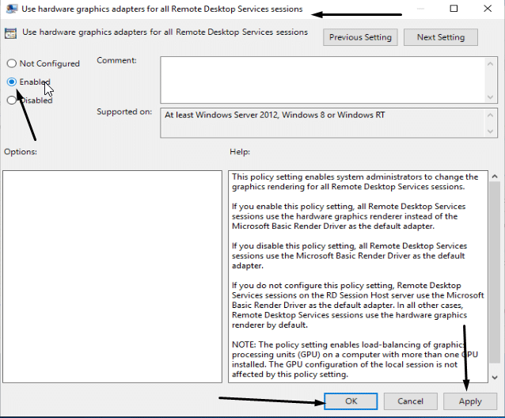Select the Enabled radio button
Screen dimensions: 505x418
12,82
